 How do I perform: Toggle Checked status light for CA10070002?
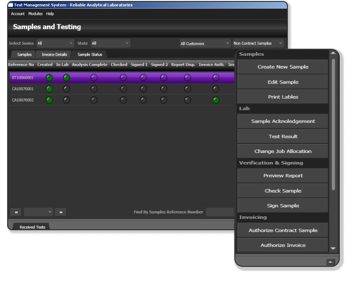pyautogui.click(x=123, y=100)
